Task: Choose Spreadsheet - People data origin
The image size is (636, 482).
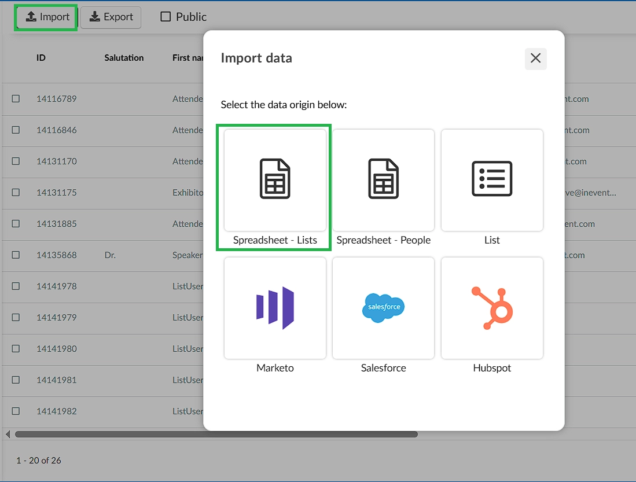Action: point(383,180)
